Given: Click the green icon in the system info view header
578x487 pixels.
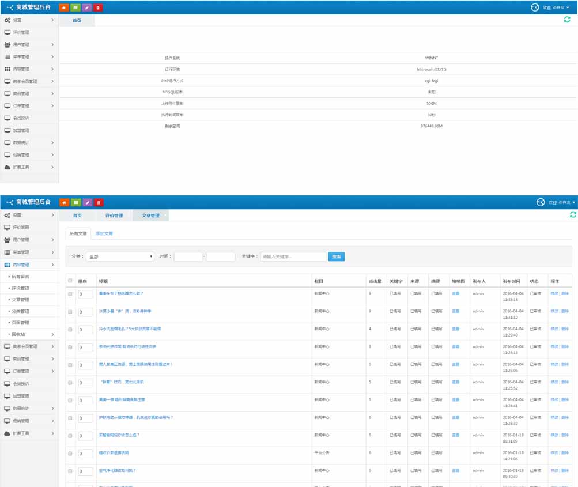Looking at the screenshot, I should [75, 7].
